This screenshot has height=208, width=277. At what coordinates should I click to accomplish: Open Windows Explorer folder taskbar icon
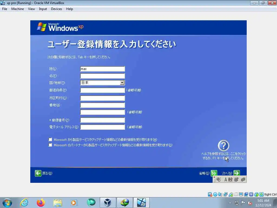58,203
